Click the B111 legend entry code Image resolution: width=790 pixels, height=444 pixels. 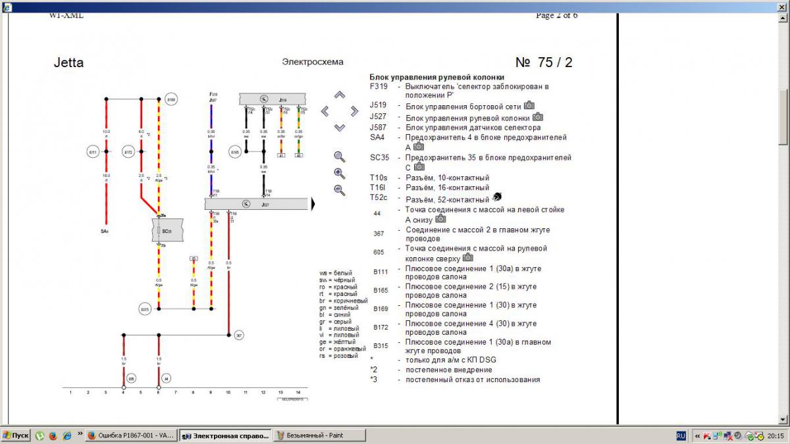click(x=381, y=271)
